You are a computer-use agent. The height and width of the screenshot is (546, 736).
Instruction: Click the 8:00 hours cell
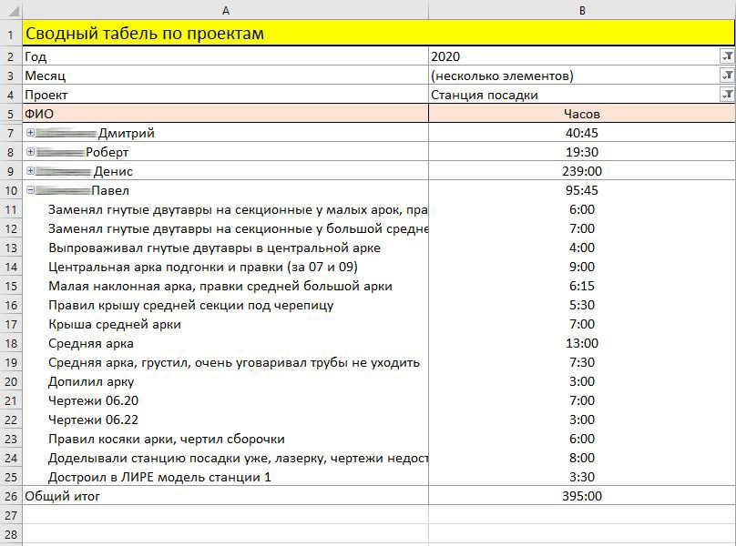[582, 459]
